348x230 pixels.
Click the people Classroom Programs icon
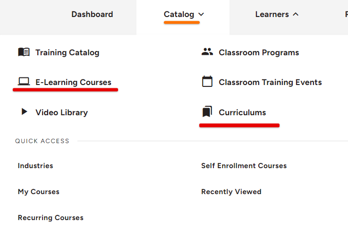coord(207,52)
